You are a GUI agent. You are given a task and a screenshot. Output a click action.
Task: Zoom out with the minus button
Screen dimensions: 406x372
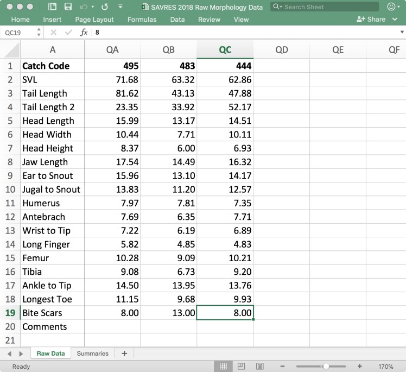(x=282, y=366)
